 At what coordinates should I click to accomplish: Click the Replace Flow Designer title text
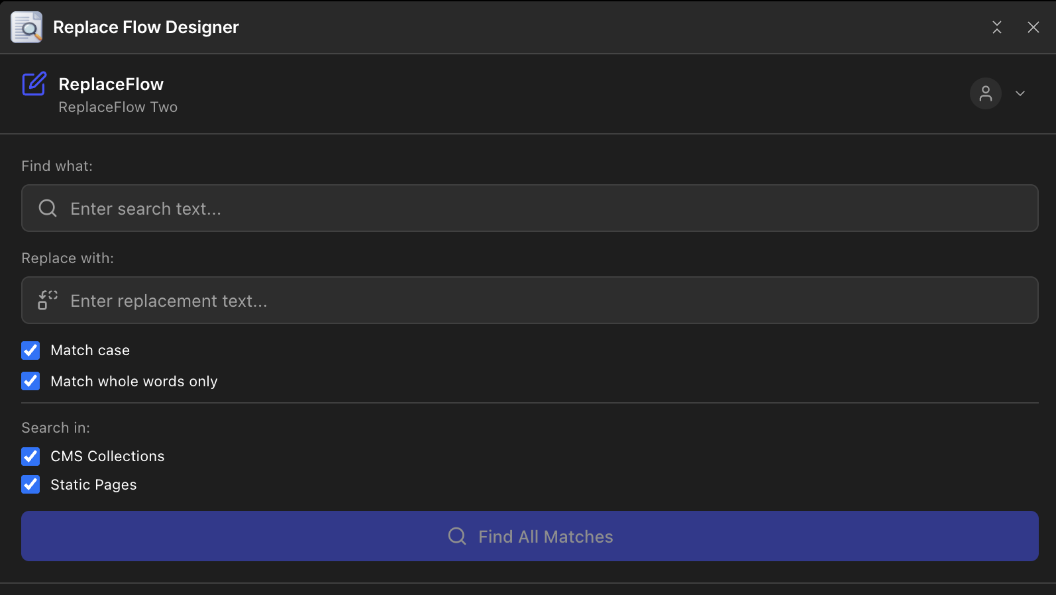tap(146, 27)
